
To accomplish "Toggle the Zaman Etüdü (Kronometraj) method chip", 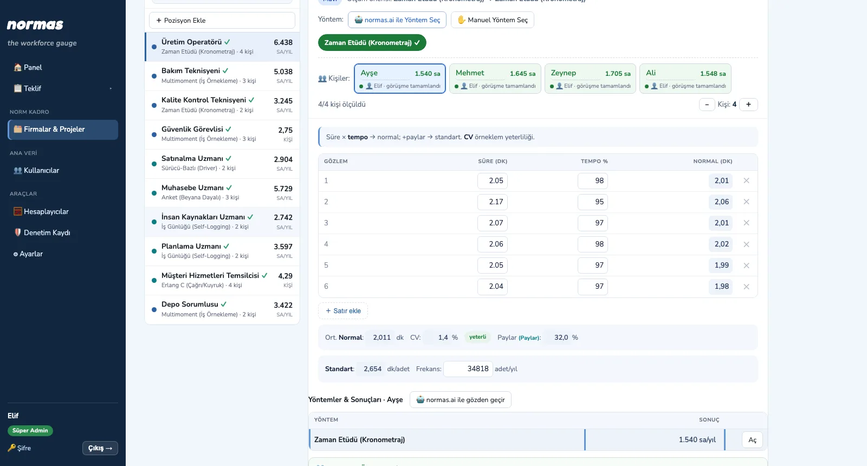I will pyautogui.click(x=372, y=43).
